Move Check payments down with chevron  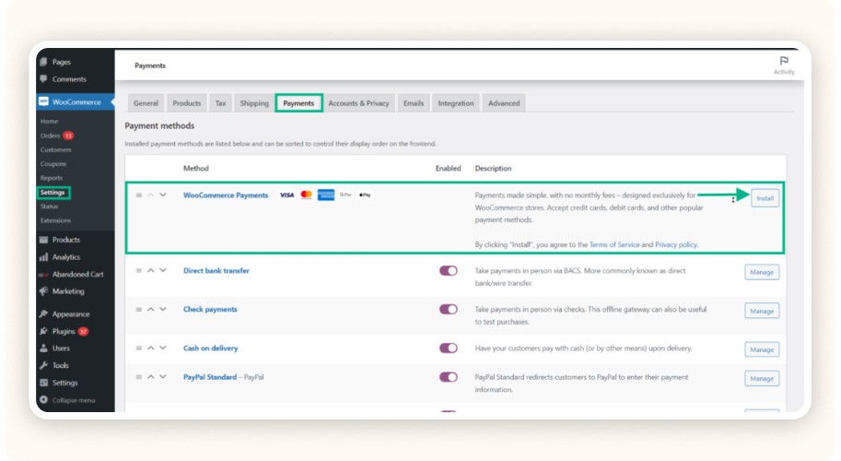163,309
